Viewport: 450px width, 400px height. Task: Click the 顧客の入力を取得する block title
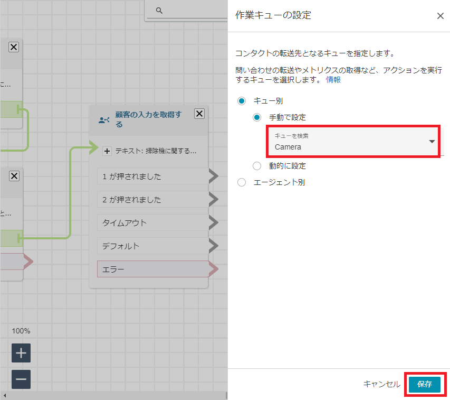pyautogui.click(x=148, y=119)
